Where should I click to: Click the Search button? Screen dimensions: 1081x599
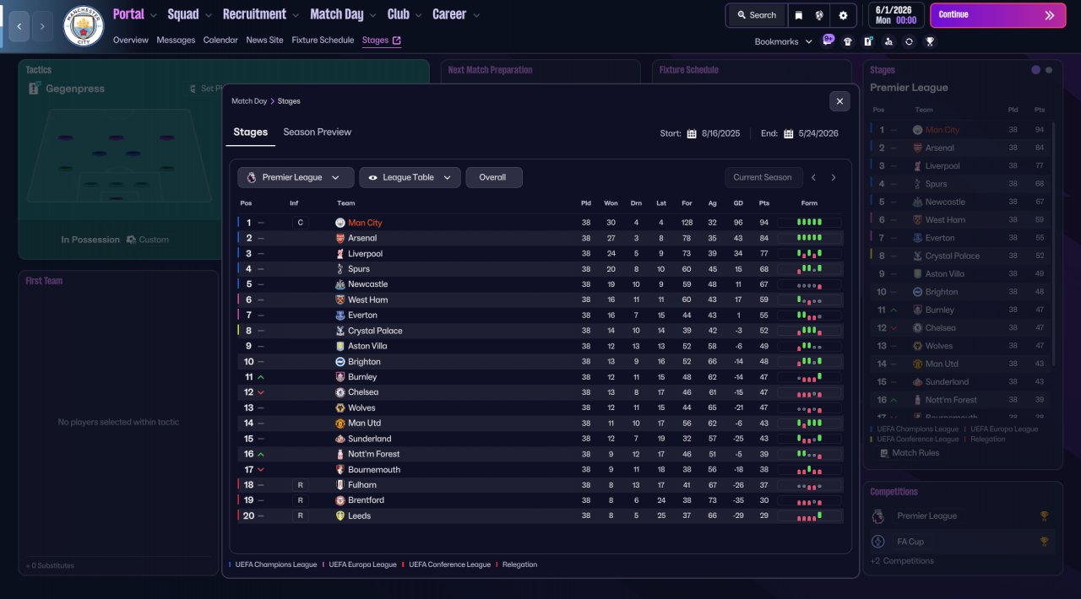click(756, 15)
